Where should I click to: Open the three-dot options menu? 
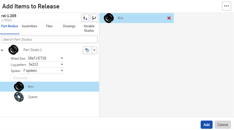226,6
